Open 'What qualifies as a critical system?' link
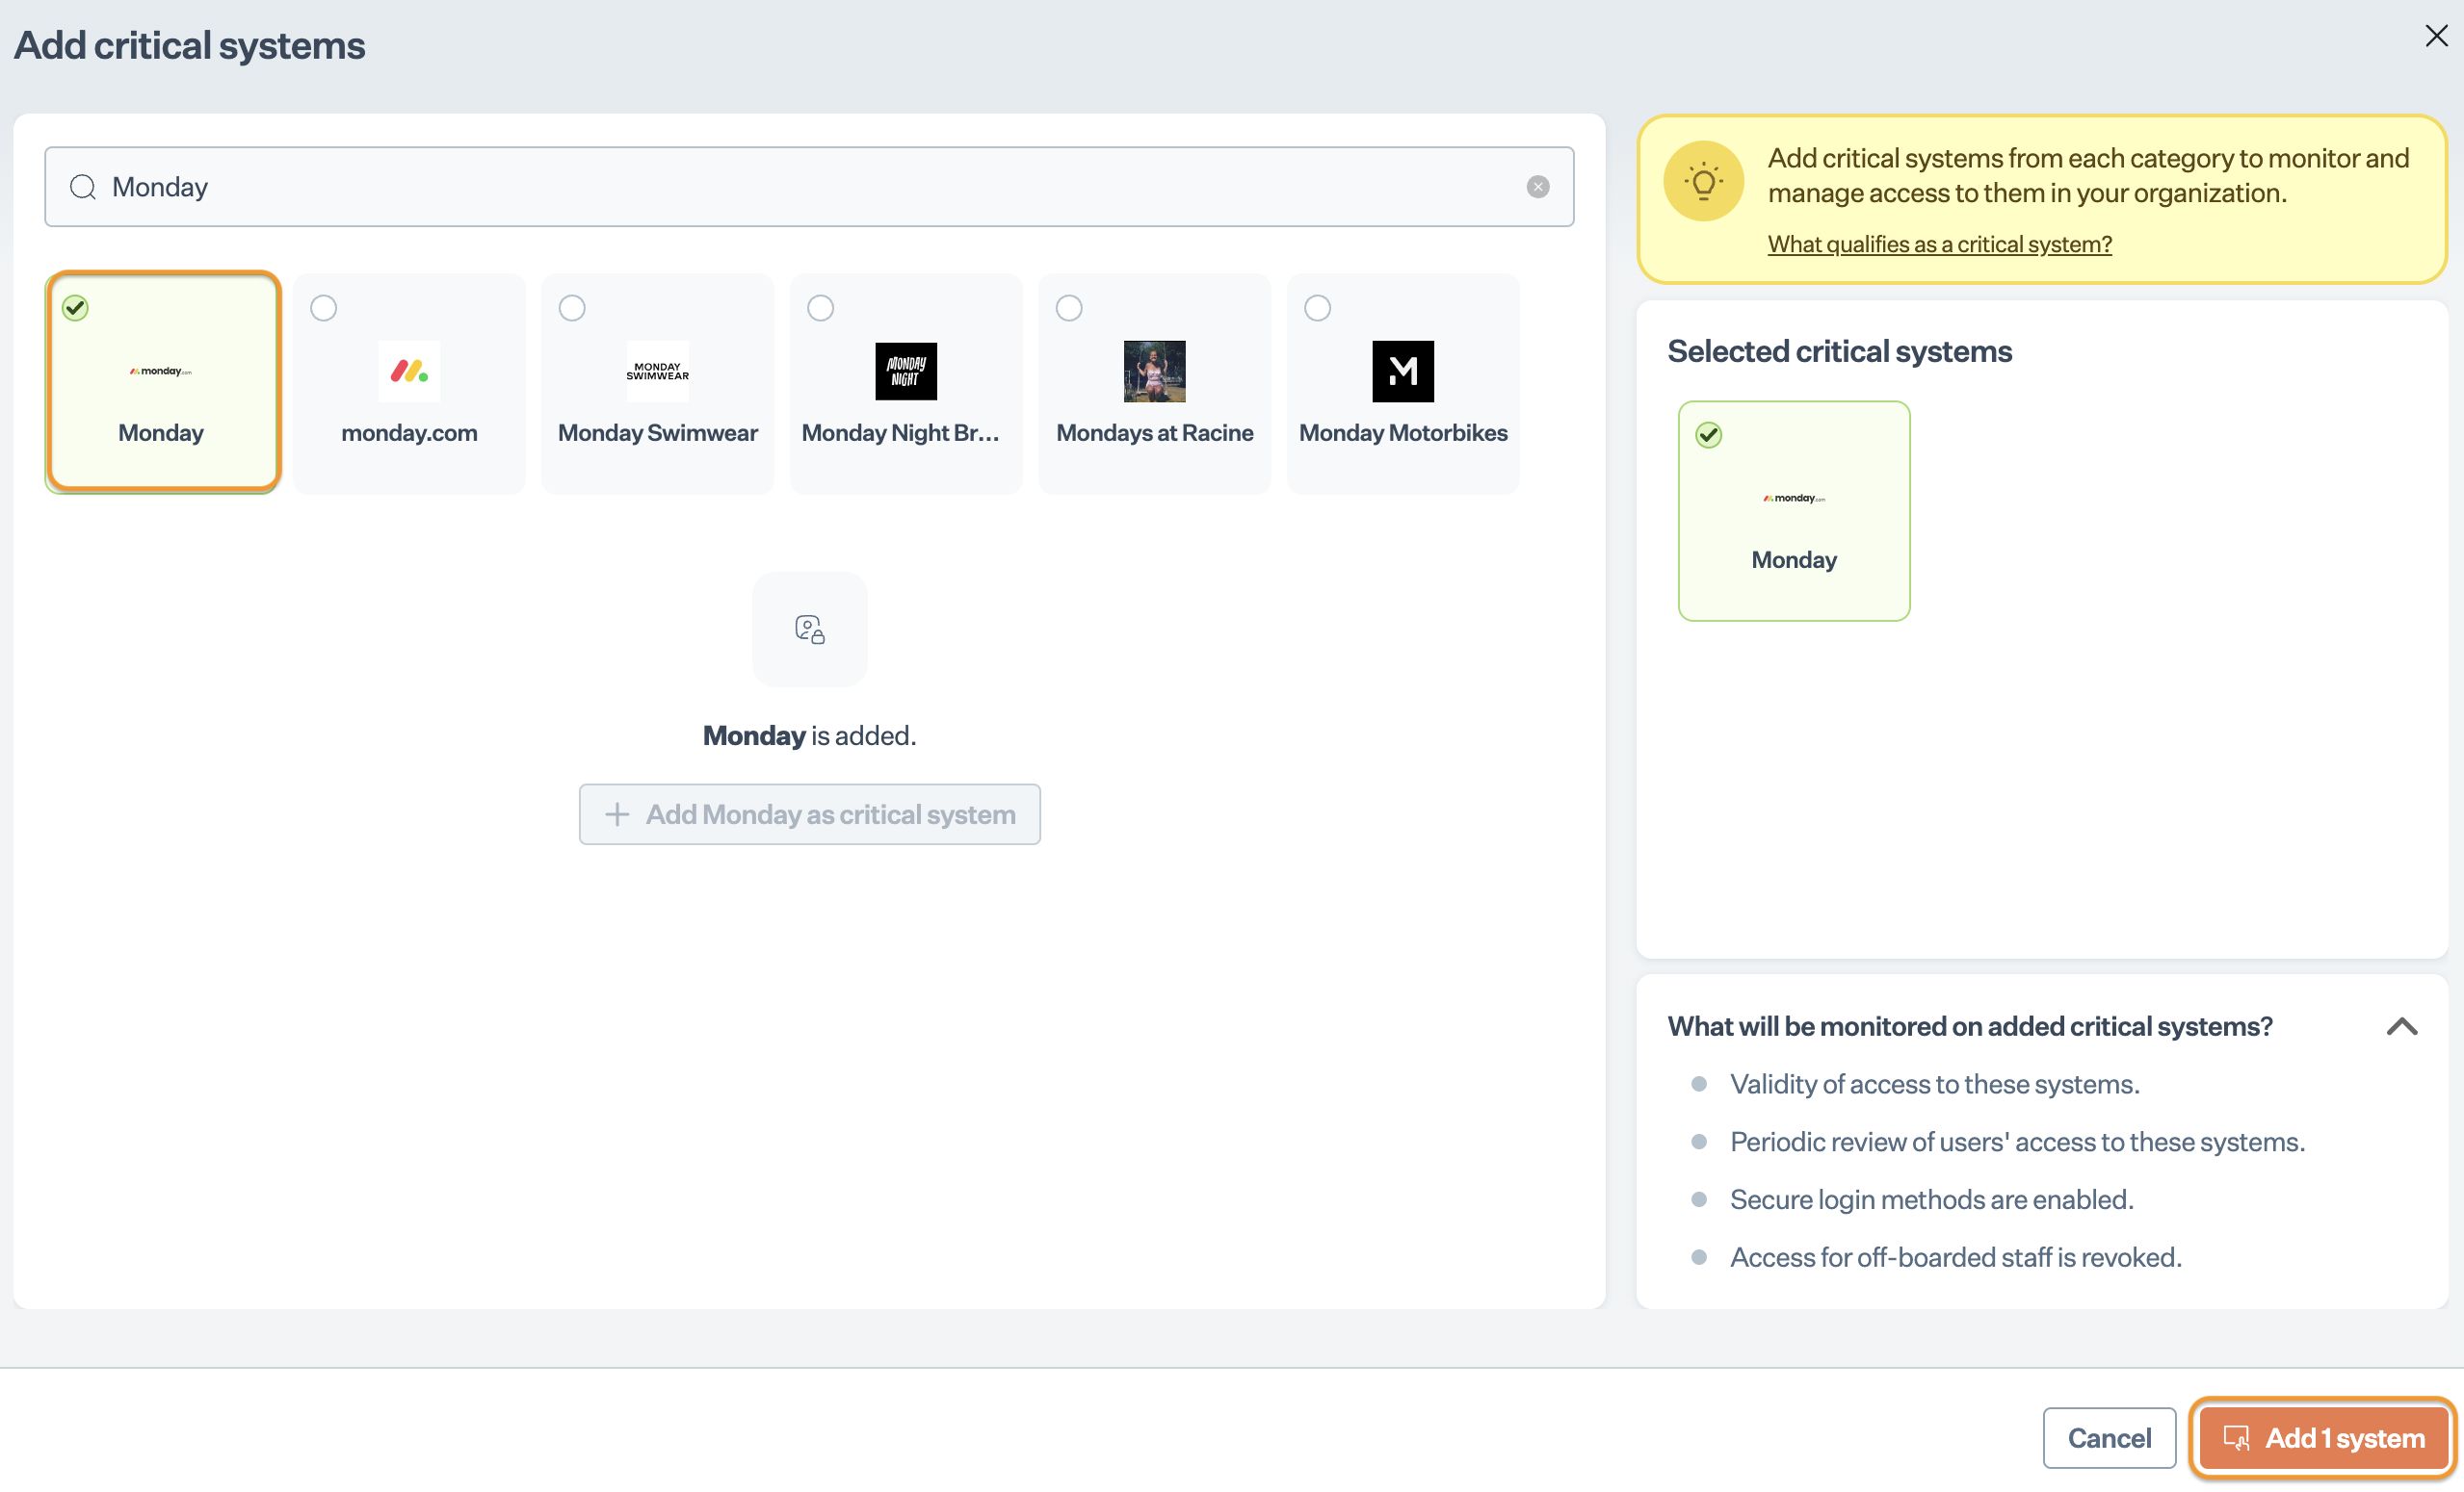The image size is (2464, 1492). (1938, 244)
